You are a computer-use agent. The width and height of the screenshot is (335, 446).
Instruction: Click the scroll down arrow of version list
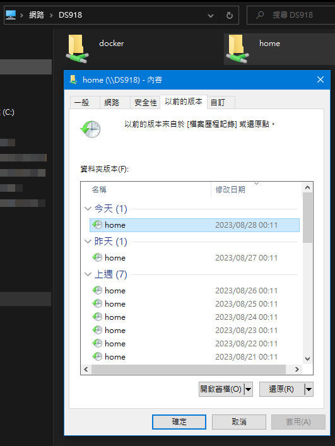coord(307,359)
